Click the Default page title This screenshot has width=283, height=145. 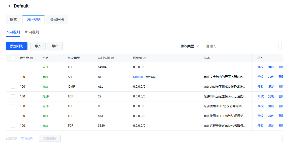21,6
